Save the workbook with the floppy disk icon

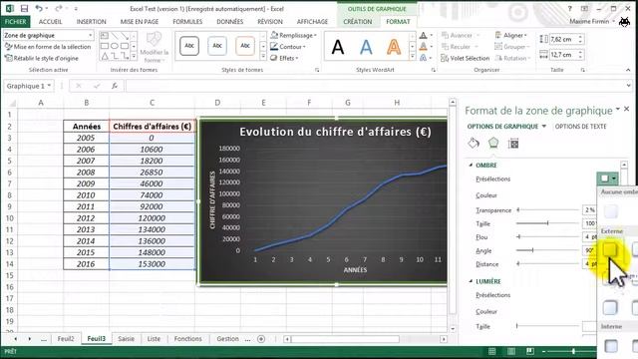point(24,9)
